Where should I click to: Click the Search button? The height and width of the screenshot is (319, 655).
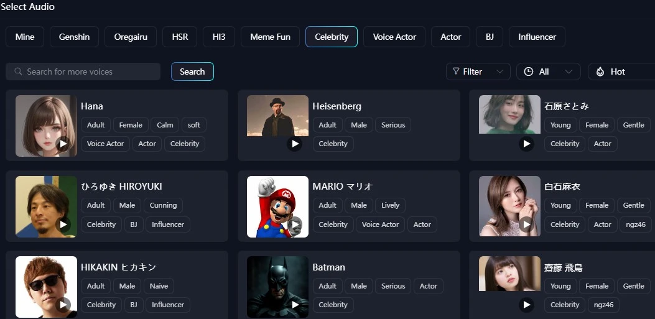pyautogui.click(x=192, y=72)
